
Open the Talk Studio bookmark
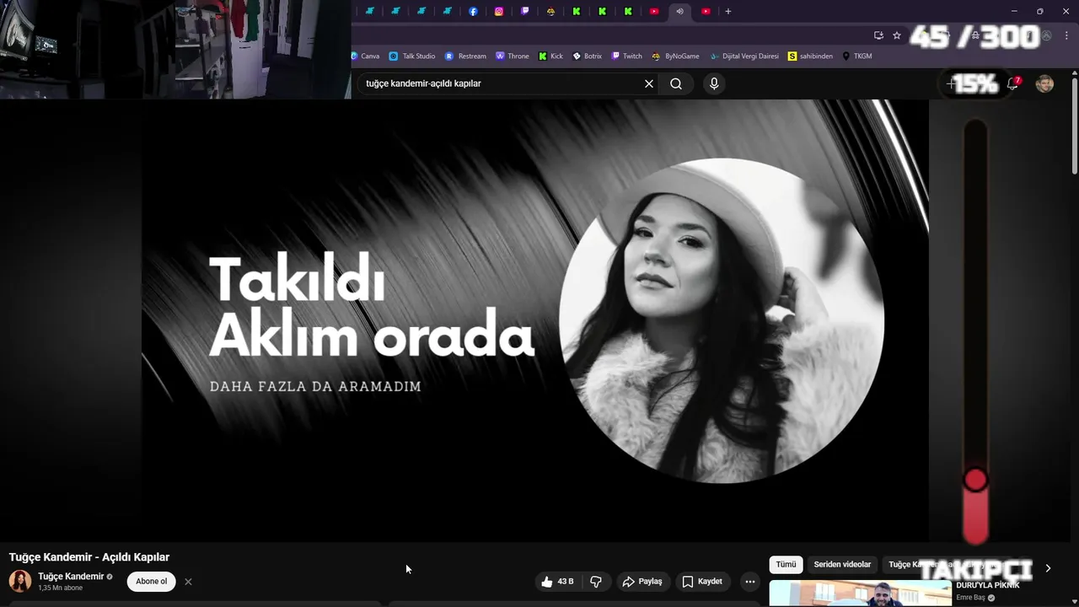[412, 56]
